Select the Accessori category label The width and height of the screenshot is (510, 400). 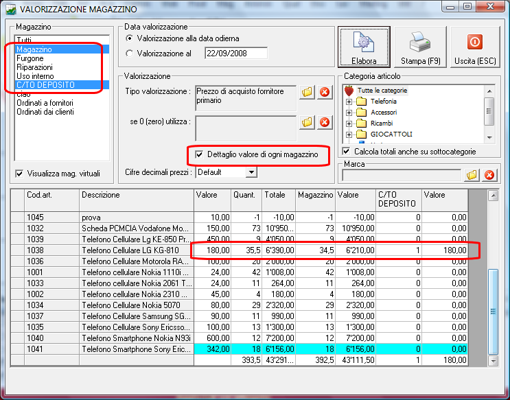pos(384,113)
